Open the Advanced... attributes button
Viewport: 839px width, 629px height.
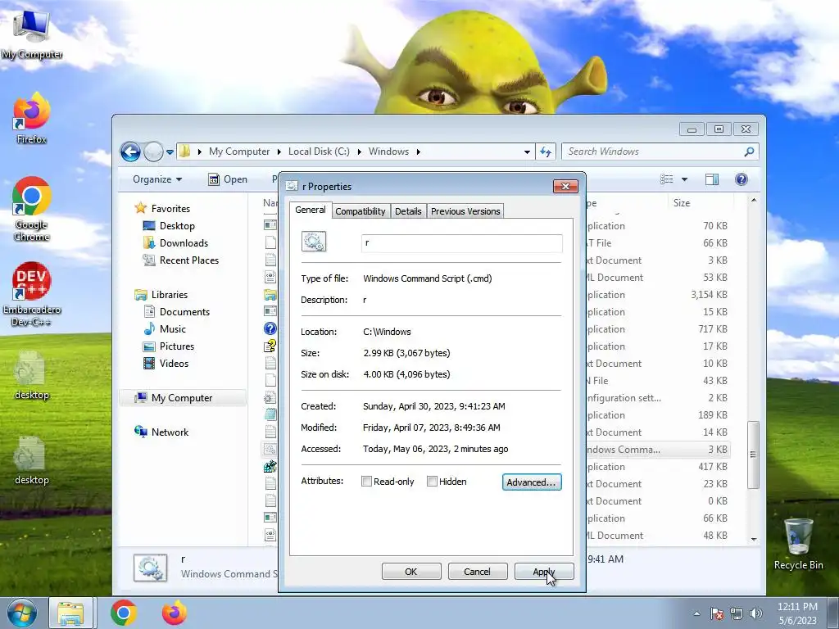coord(532,482)
